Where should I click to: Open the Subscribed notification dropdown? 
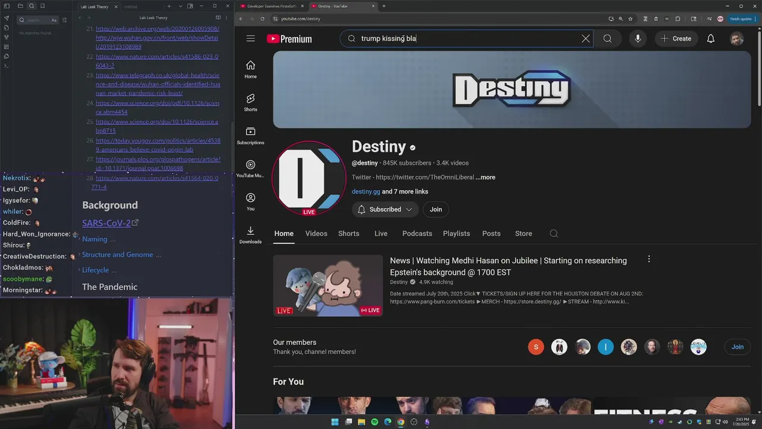[x=385, y=209]
